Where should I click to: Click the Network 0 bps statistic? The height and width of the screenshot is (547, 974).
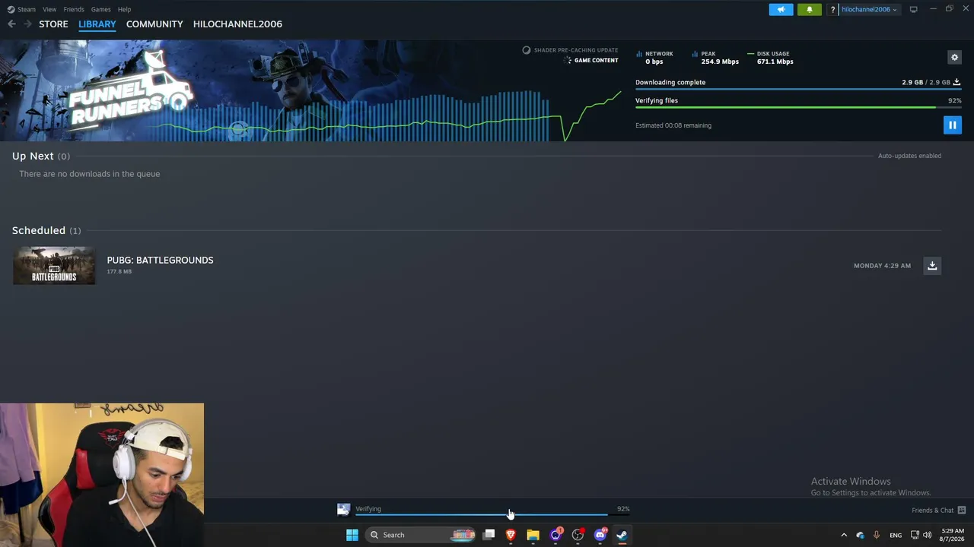pos(654,58)
